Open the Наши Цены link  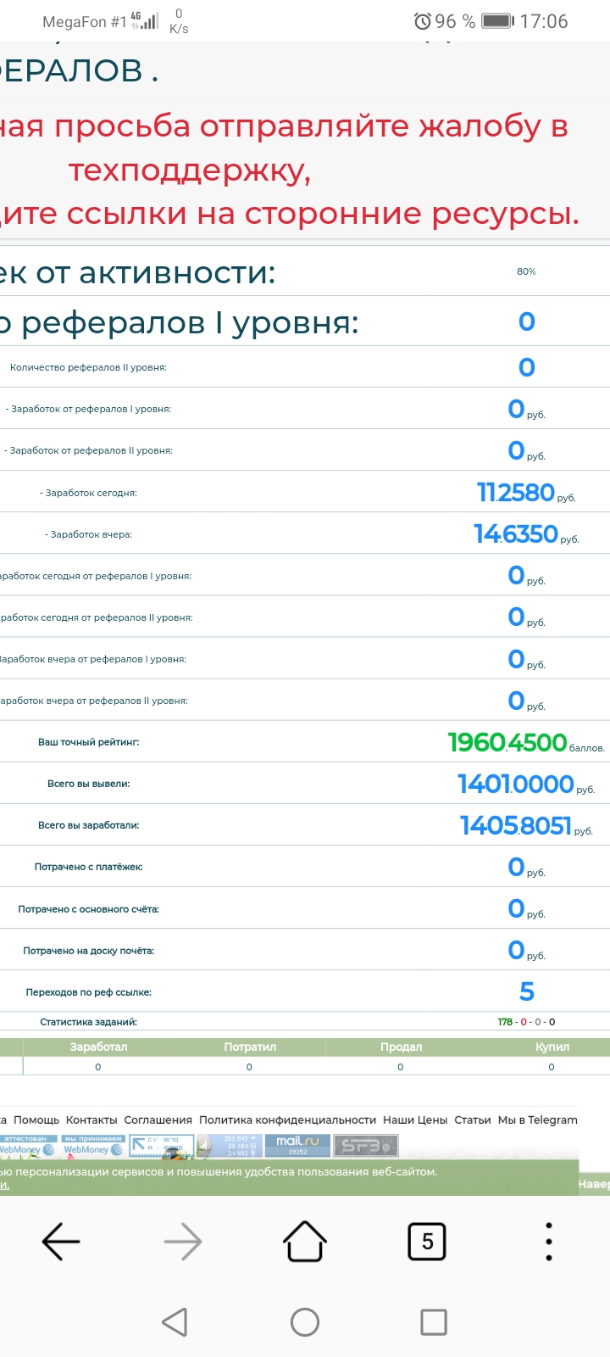(415, 1120)
